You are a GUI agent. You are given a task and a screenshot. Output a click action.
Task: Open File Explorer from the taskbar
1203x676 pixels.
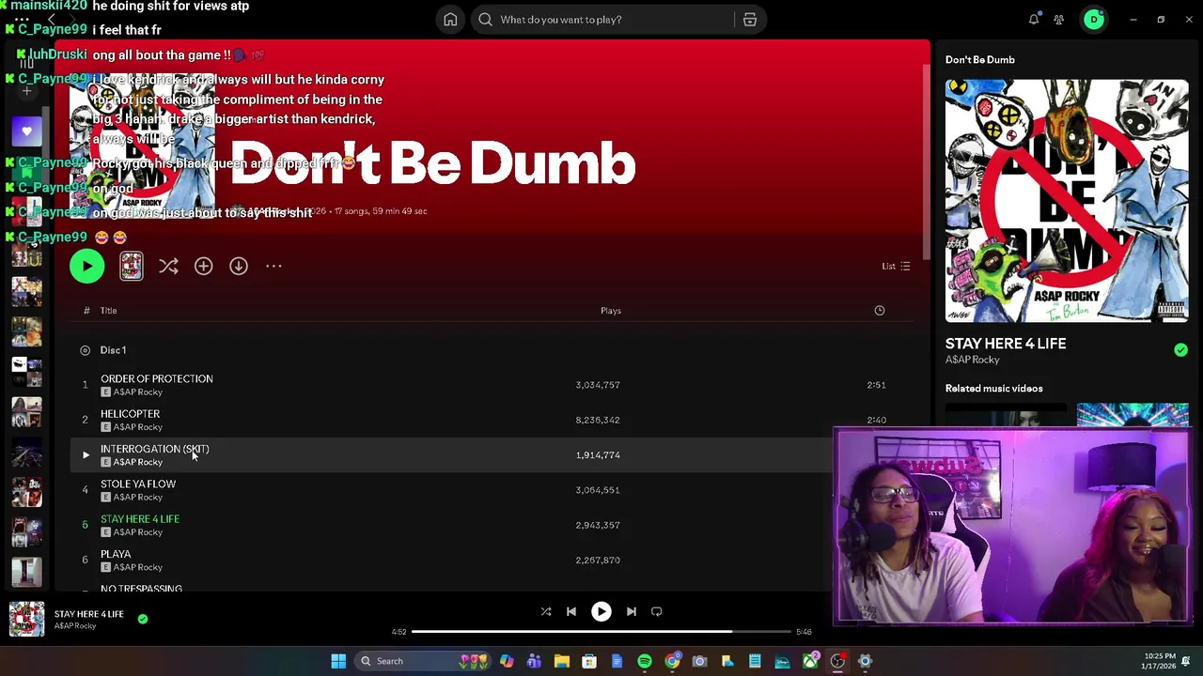562,661
